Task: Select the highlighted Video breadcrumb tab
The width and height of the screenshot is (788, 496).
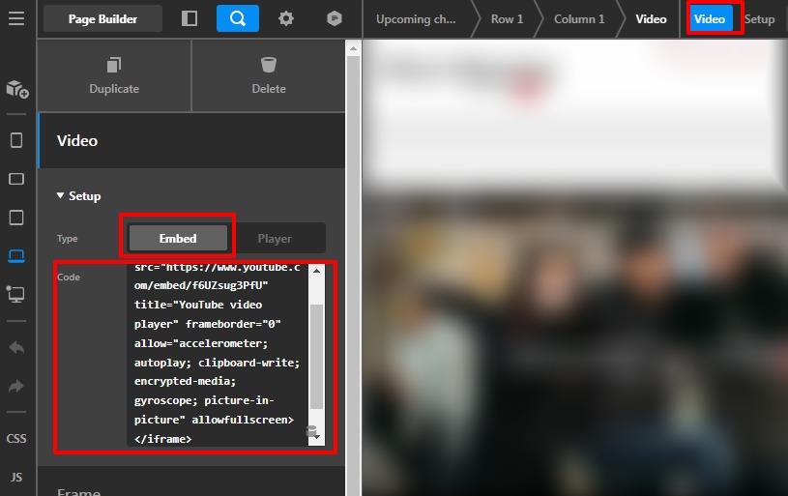Action: 710,19
